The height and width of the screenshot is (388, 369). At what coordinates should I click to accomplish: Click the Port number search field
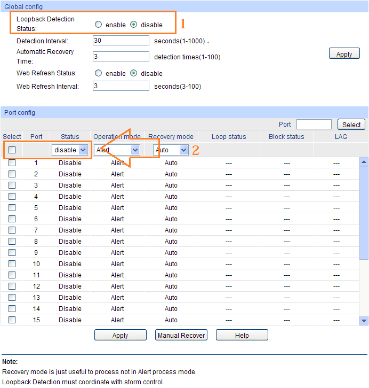[314, 125]
